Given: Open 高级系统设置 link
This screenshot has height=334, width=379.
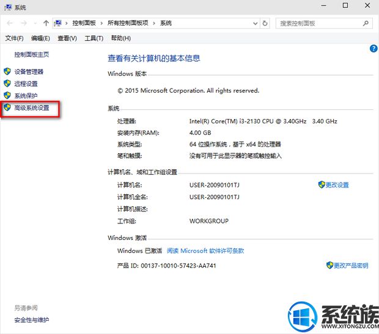Looking at the screenshot, I should tap(32, 107).
